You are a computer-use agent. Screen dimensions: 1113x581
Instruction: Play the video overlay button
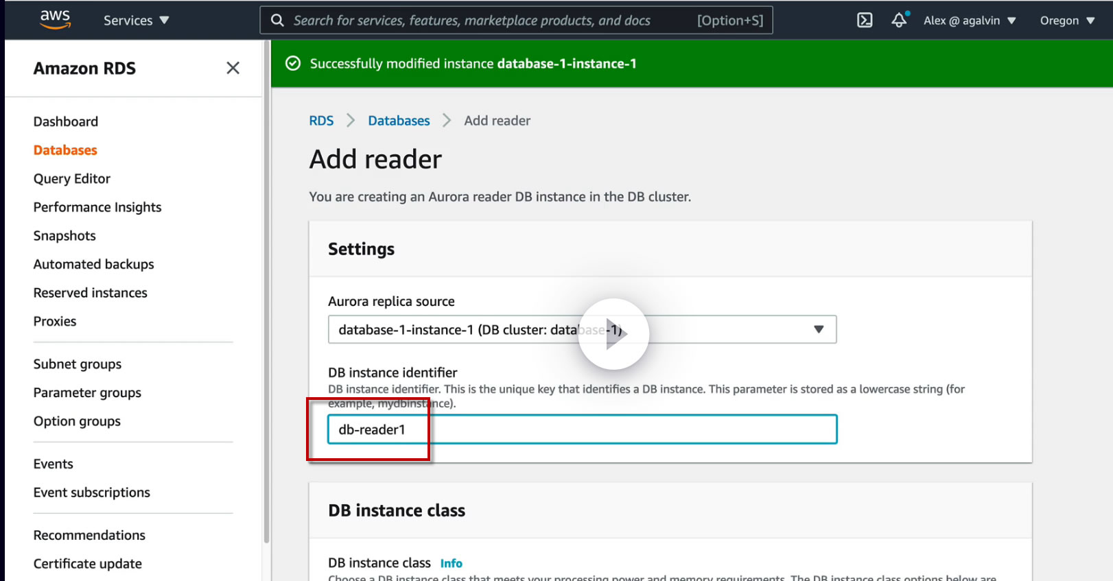coord(613,334)
